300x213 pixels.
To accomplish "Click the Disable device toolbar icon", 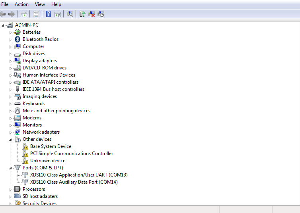I will [101, 14].
